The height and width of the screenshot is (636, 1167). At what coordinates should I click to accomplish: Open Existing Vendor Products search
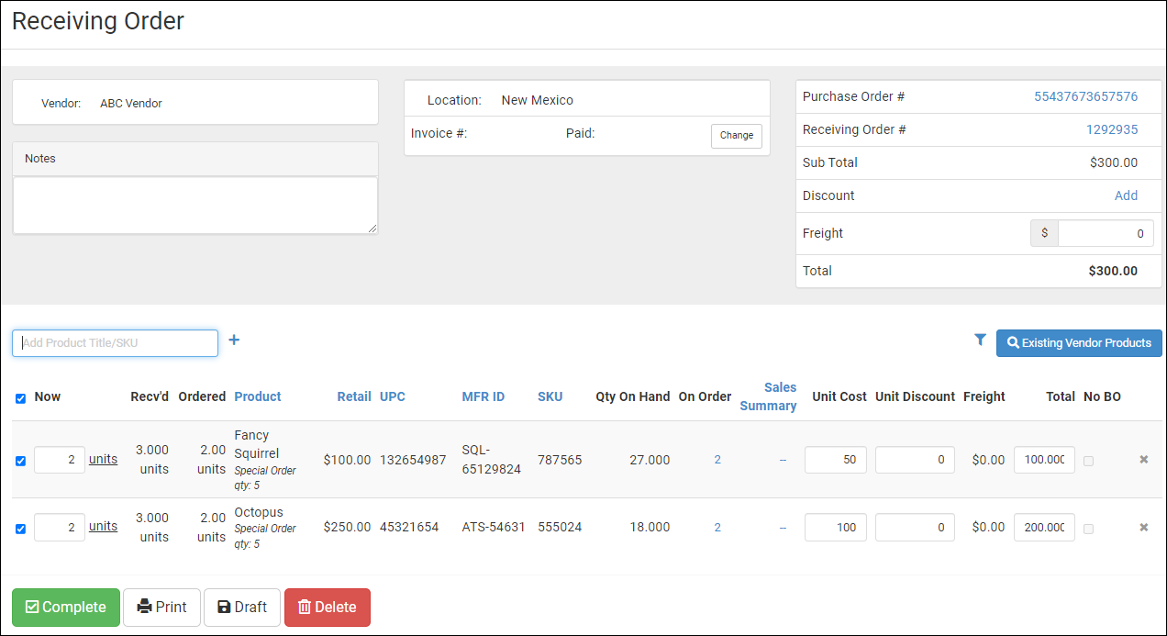(1079, 343)
